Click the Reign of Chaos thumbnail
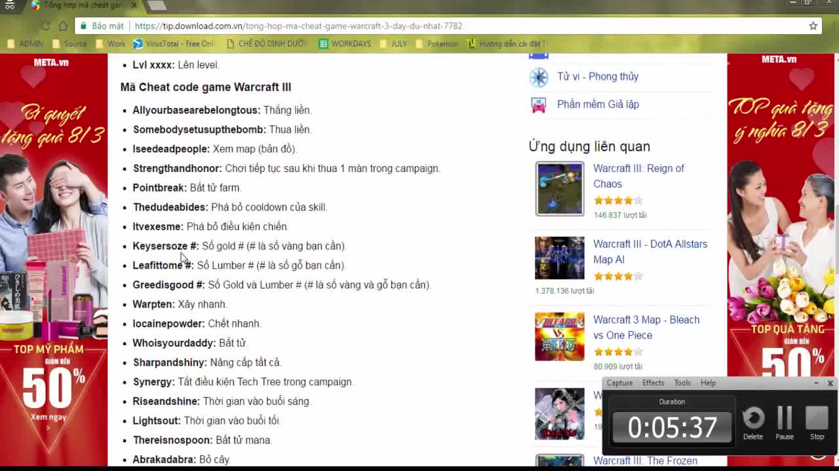 559,188
